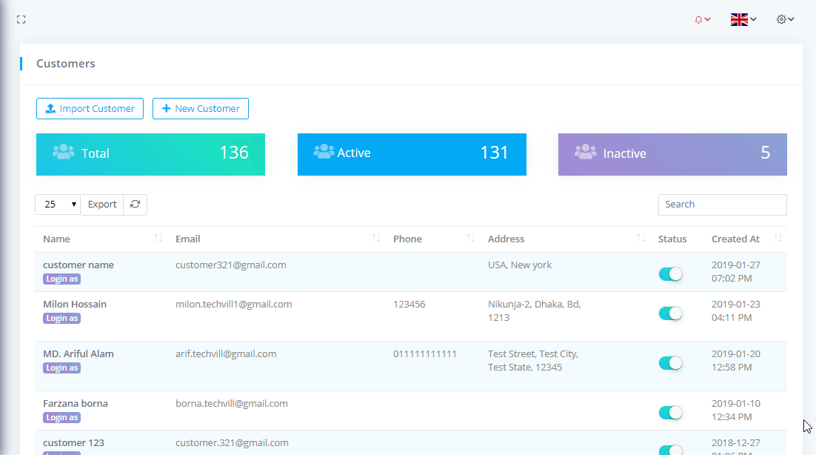This screenshot has height=455, width=816.
Task: Sort by Phone column arrows
Action: (471, 239)
